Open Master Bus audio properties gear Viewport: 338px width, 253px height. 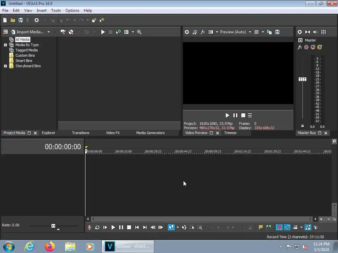pyautogui.click(x=300, y=32)
